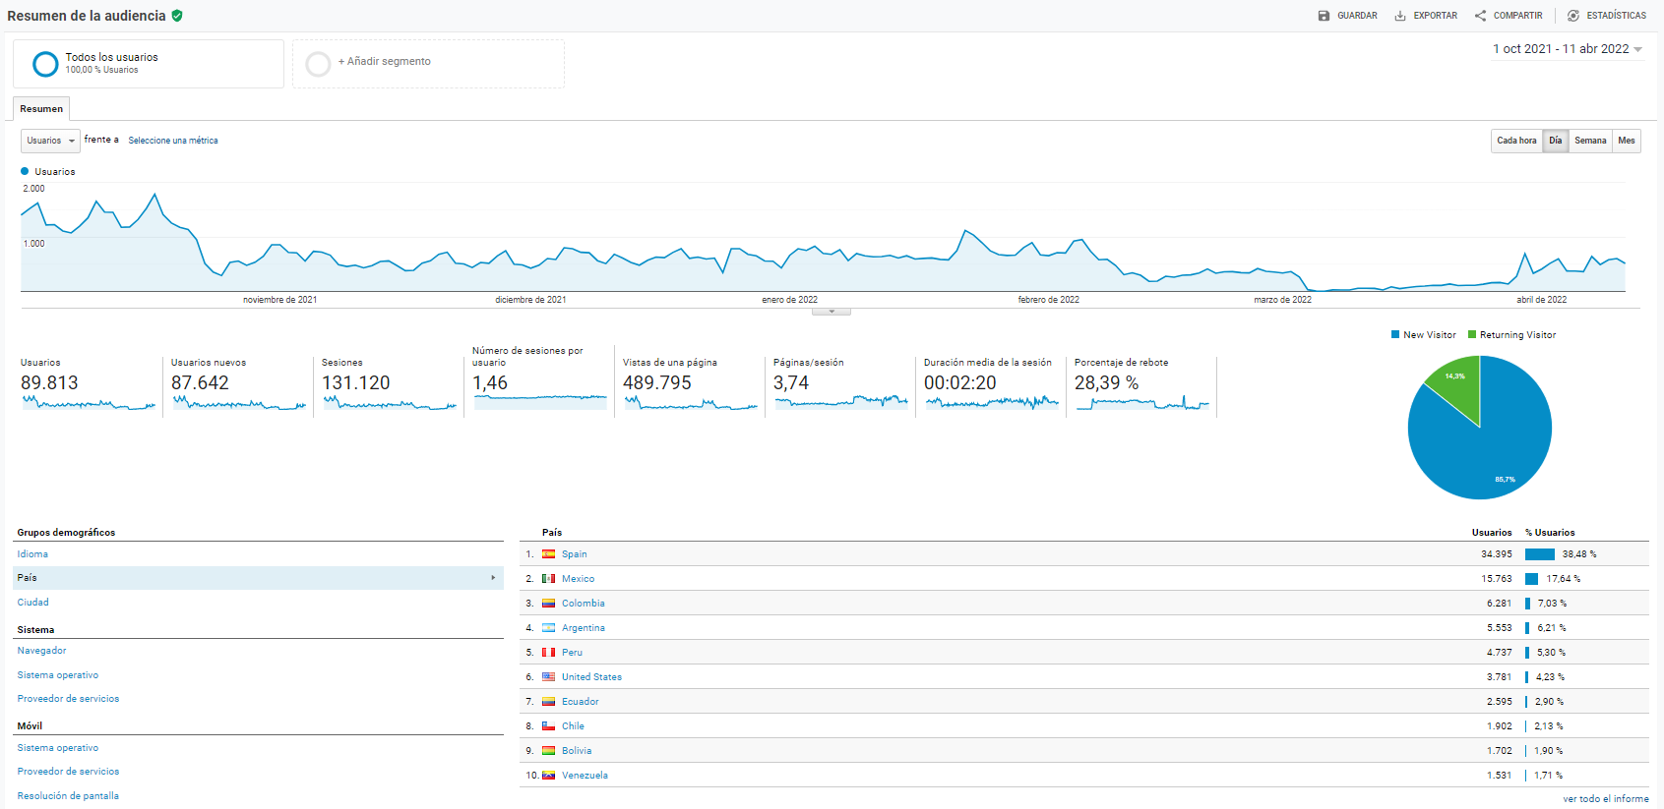Click the United States flag icon

point(548,677)
